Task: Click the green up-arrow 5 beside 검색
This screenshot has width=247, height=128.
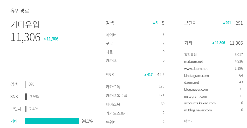Action: [155, 23]
